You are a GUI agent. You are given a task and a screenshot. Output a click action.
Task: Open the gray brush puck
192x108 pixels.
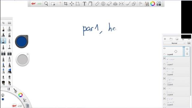coord(22,59)
